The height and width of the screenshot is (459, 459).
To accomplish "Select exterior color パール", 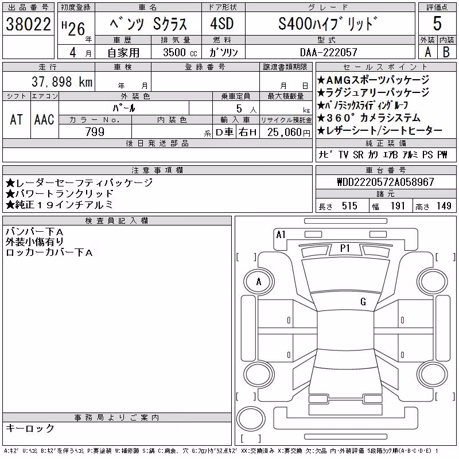I will tap(124, 108).
